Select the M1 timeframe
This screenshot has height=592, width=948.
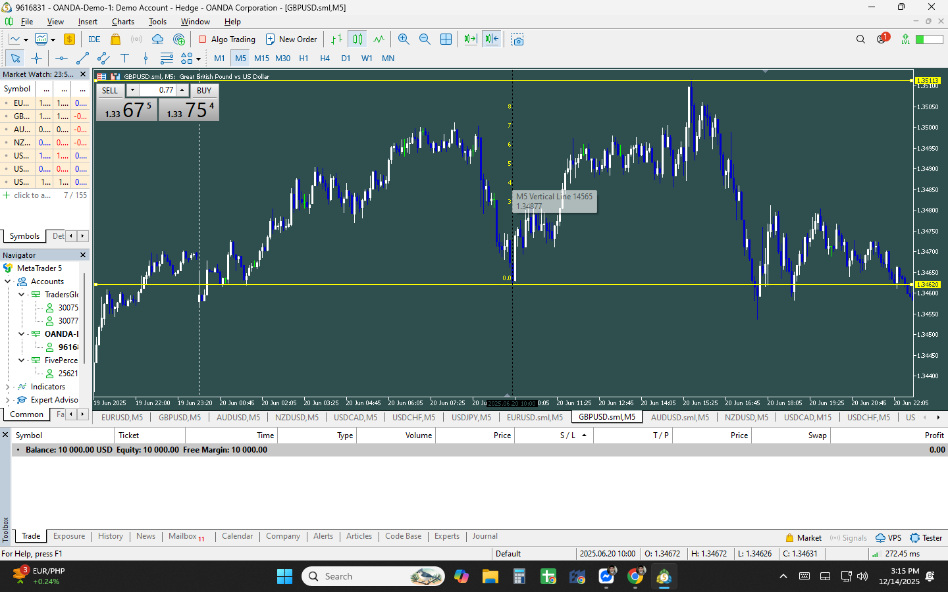(x=219, y=59)
